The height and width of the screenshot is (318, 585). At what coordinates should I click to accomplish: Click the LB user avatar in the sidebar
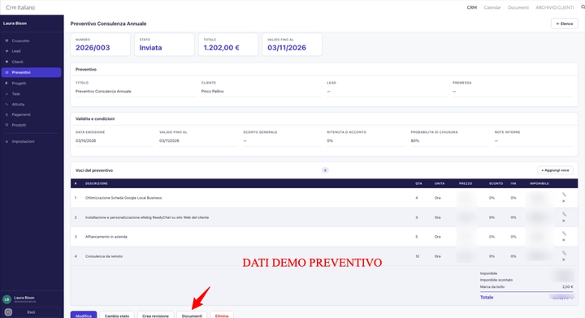pyautogui.click(x=6, y=299)
